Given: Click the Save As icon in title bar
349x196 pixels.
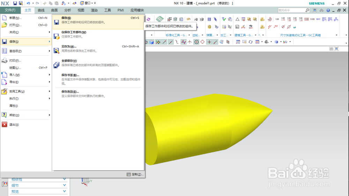Looking at the screenshot, I should coord(21,3).
